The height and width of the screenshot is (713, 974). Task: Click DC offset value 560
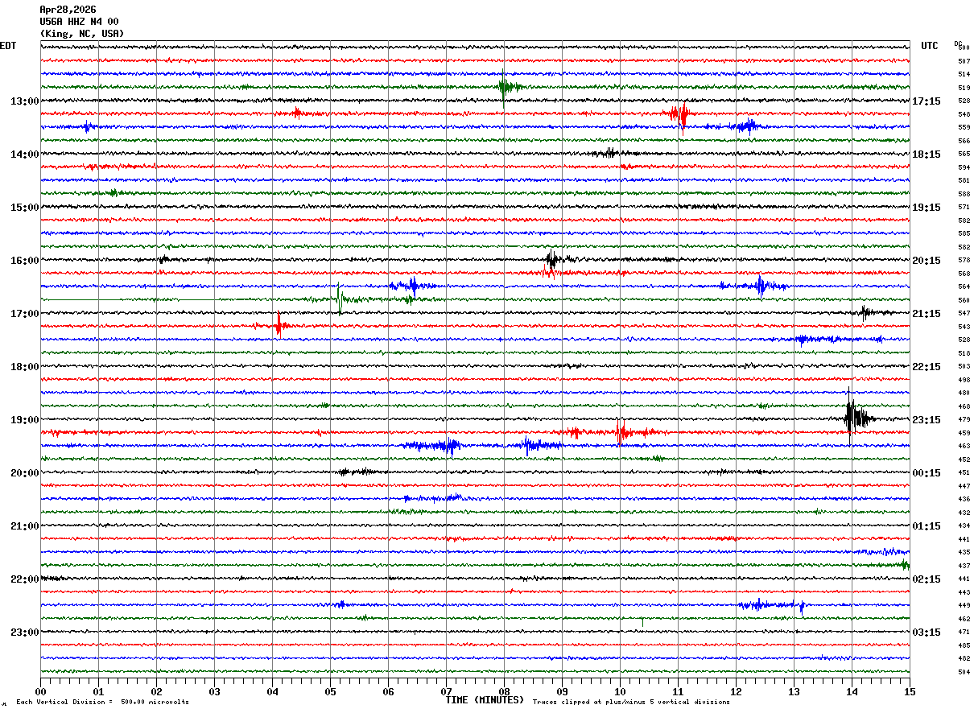tap(964, 300)
